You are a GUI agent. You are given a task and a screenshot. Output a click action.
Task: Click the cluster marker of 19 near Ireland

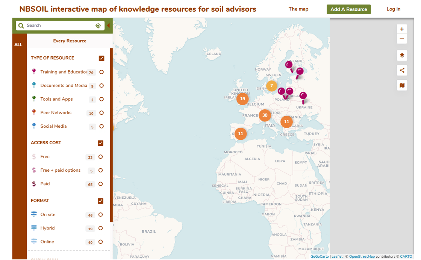242,99
